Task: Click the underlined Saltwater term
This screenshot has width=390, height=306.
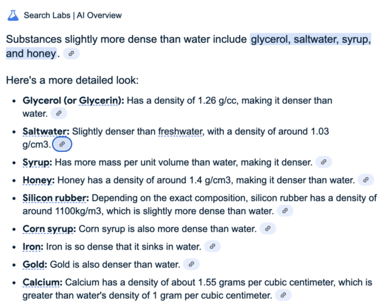Action: 46,132
